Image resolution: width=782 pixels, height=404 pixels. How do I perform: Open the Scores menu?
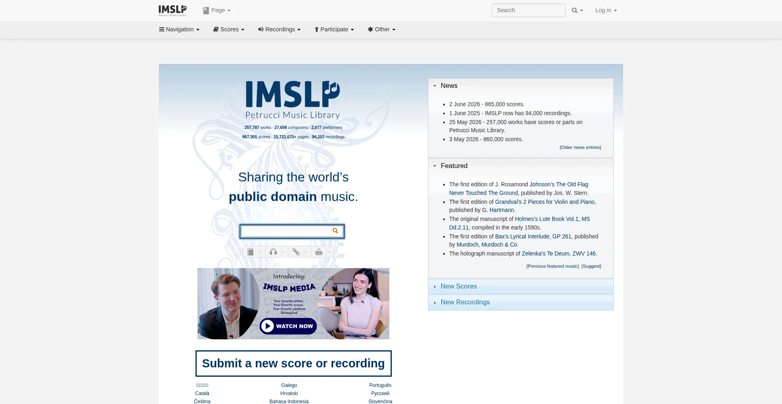[229, 29]
